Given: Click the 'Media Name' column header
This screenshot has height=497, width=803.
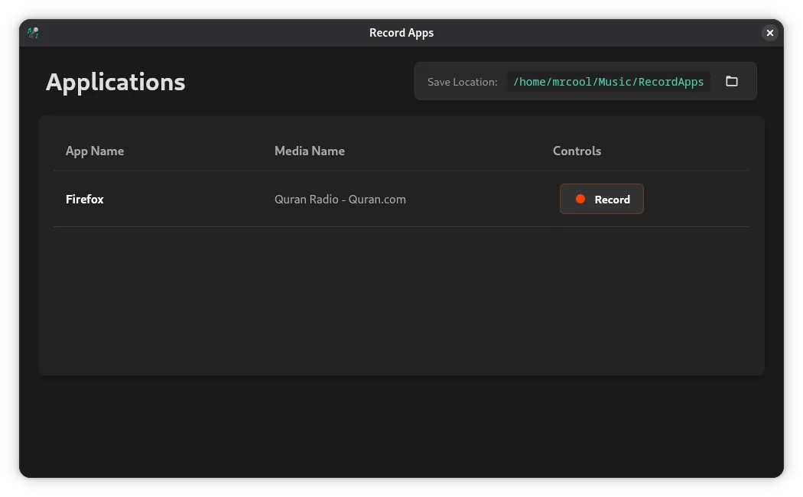Looking at the screenshot, I should tap(309, 151).
